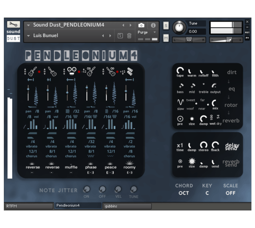Click the sine wave icon above slow
The width and height of the screenshot is (255, 228).
[x=181, y=102]
